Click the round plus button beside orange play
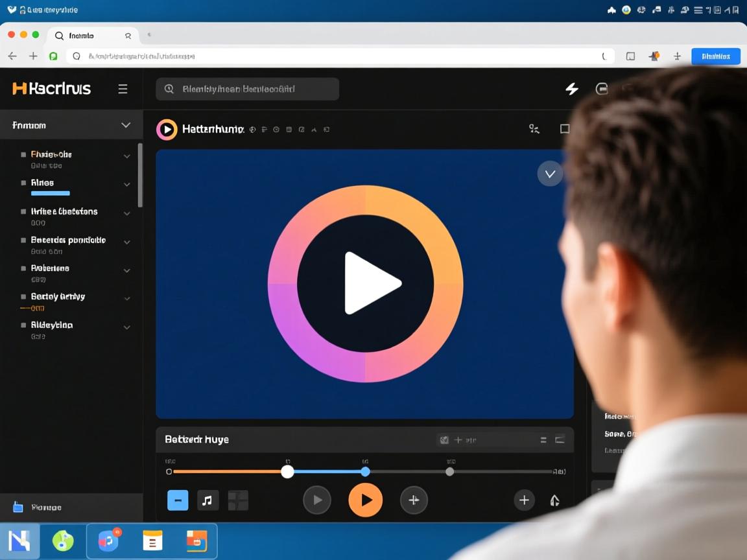The height and width of the screenshot is (560, 747). [x=414, y=500]
